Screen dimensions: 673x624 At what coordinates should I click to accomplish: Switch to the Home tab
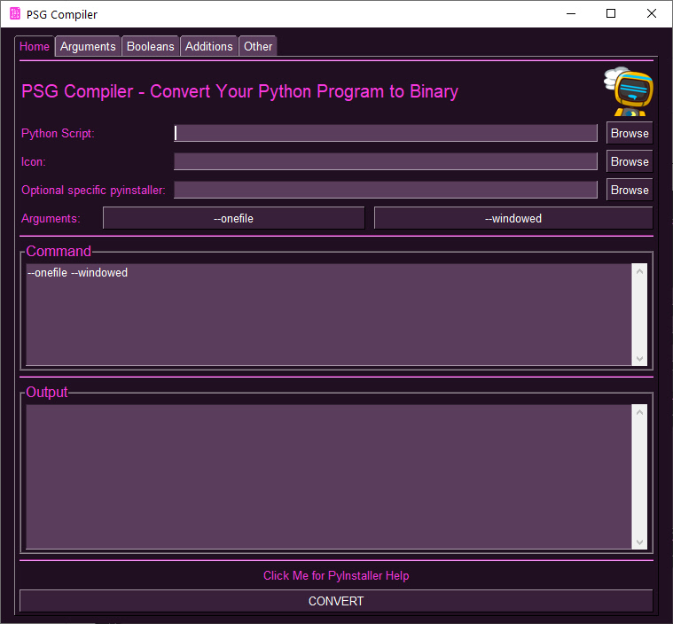coord(35,46)
